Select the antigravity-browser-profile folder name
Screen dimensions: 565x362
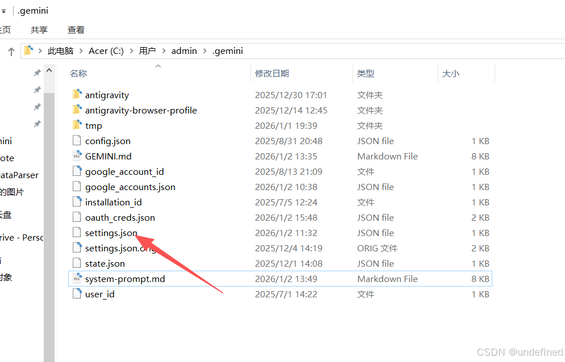(141, 110)
